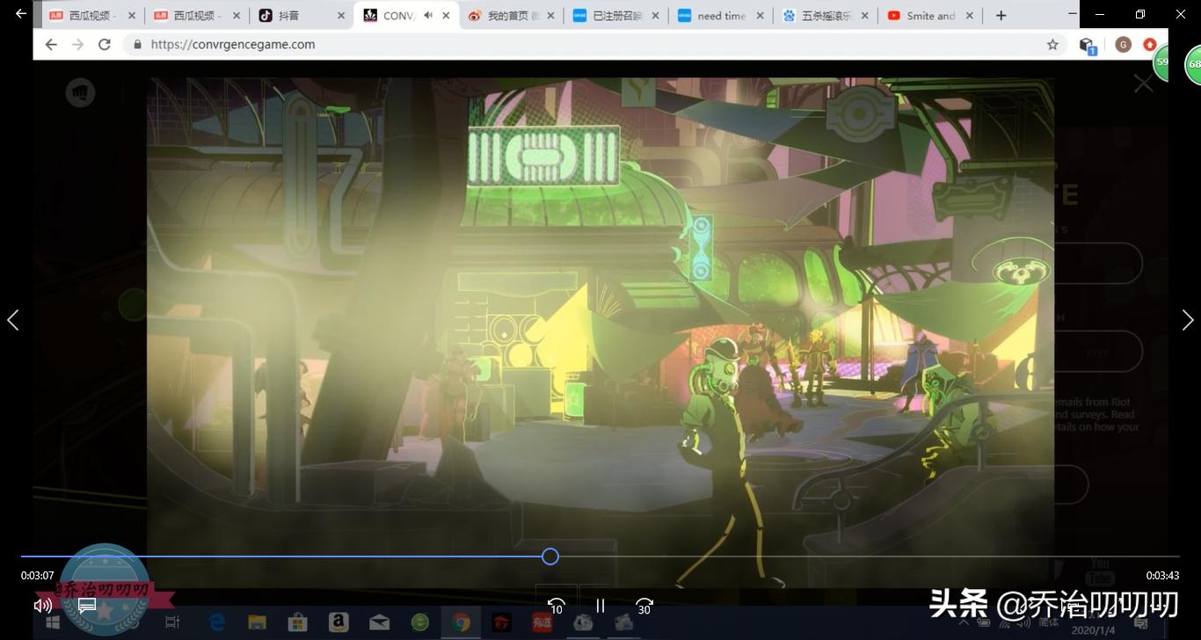Click the browser Back arrow
Viewport: 1201px width, 640px height.
pos(51,45)
